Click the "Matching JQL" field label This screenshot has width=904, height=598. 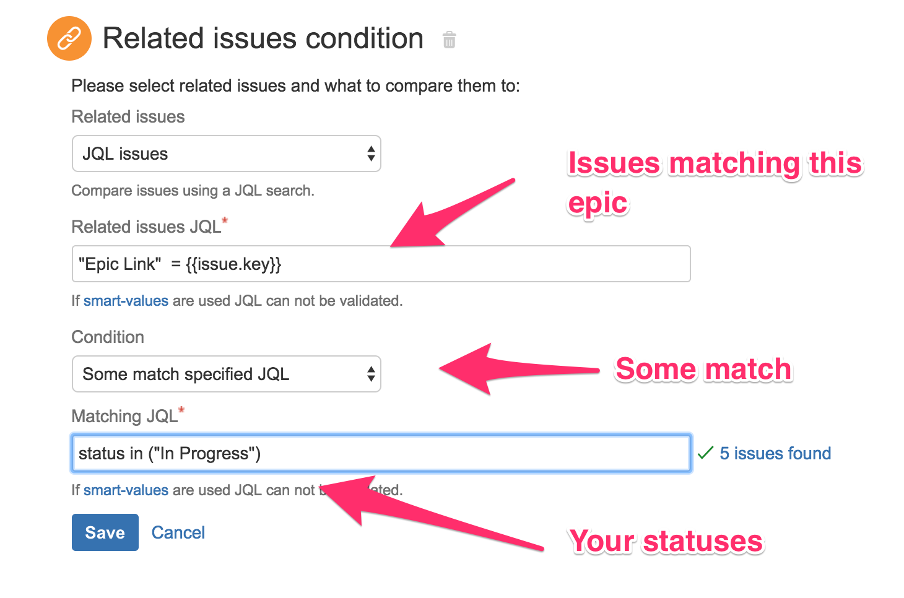[124, 416]
